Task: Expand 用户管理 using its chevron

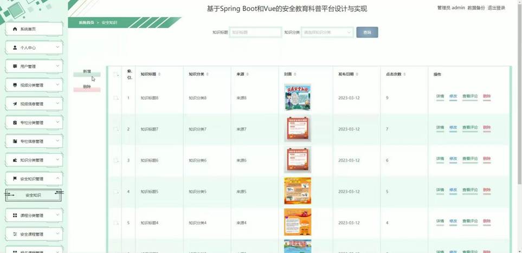Action: click(x=57, y=66)
